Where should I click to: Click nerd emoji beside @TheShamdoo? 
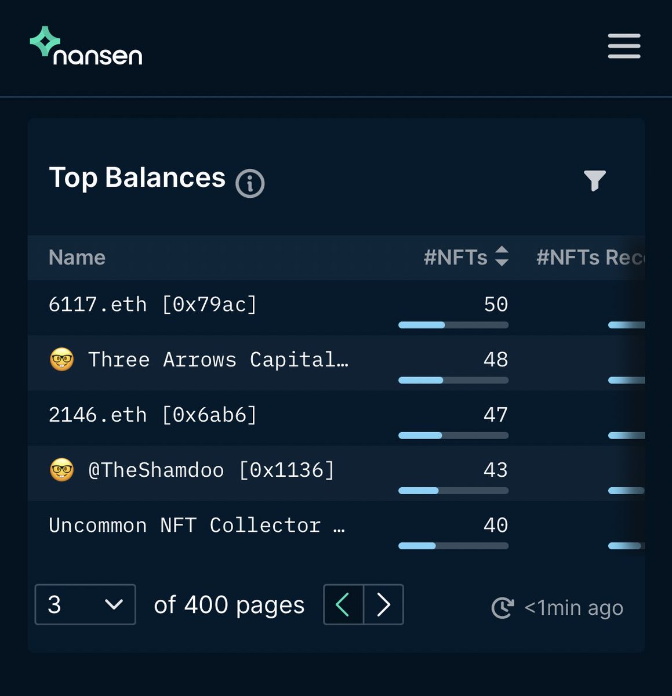62,470
